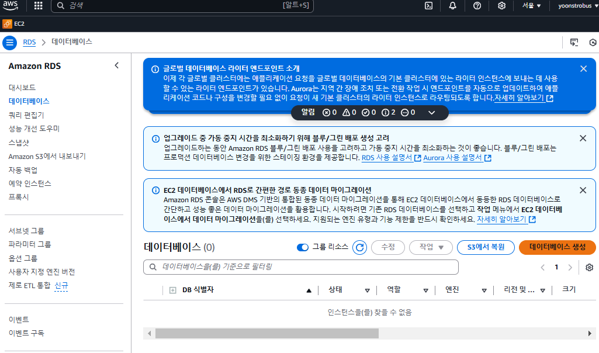The image size is (599, 353).
Task: Click the RDS breadcrumb link
Action: (x=29, y=42)
